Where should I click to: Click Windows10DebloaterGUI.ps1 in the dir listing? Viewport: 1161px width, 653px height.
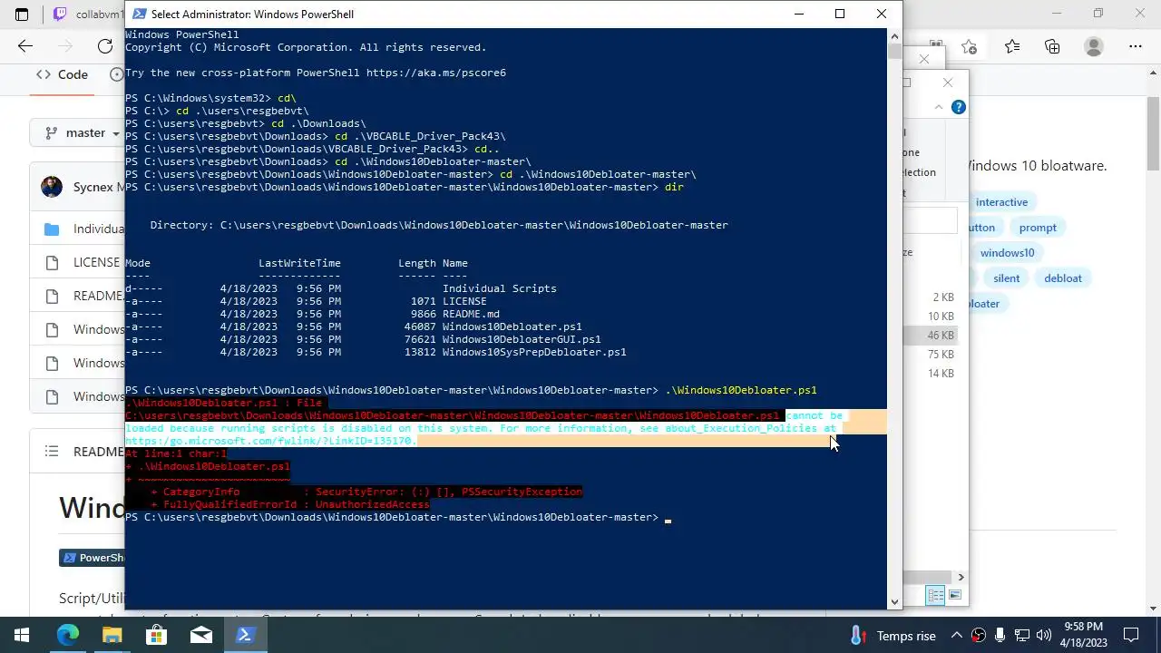pyautogui.click(x=522, y=339)
